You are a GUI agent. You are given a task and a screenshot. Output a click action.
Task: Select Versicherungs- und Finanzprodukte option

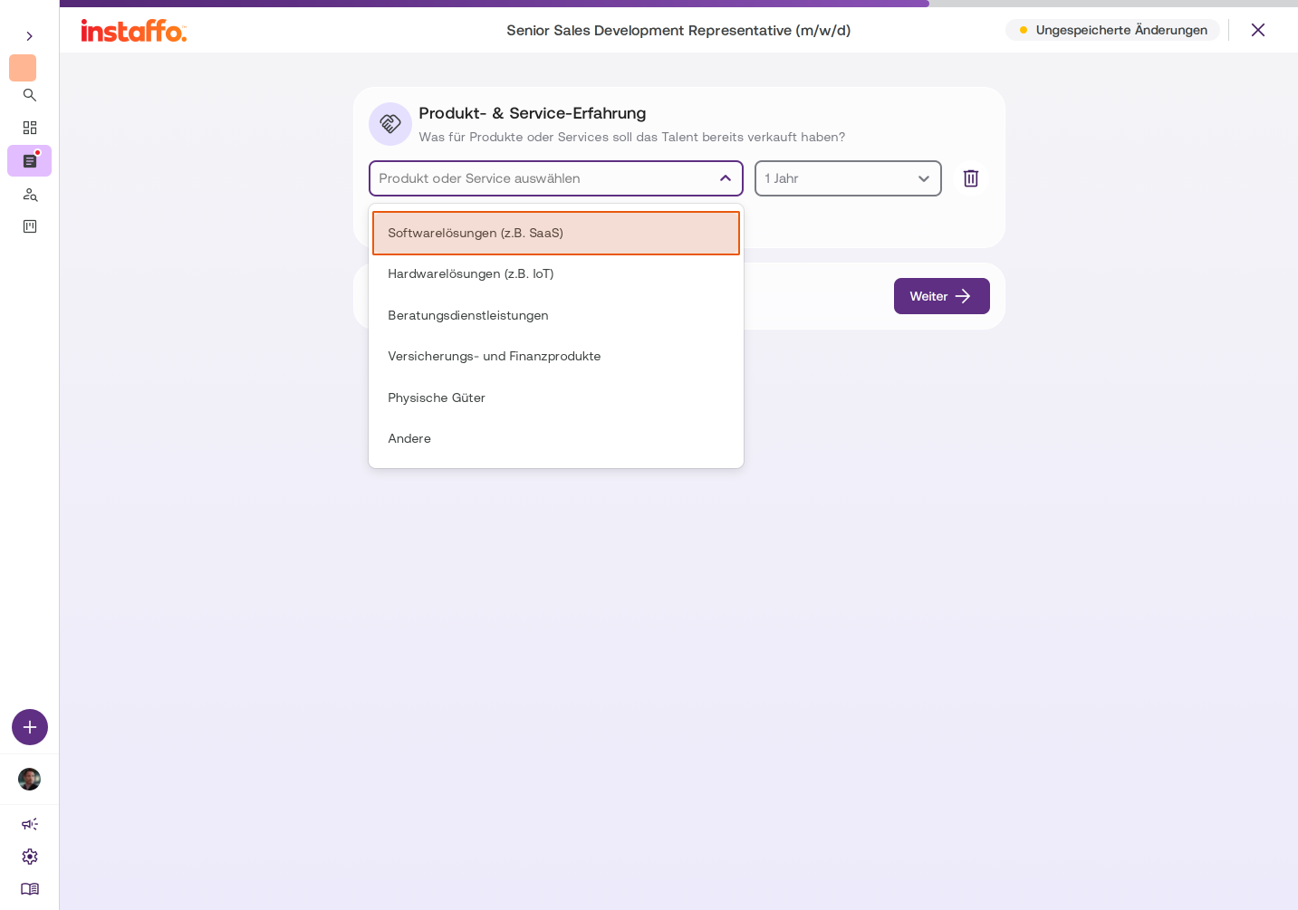[556, 357]
